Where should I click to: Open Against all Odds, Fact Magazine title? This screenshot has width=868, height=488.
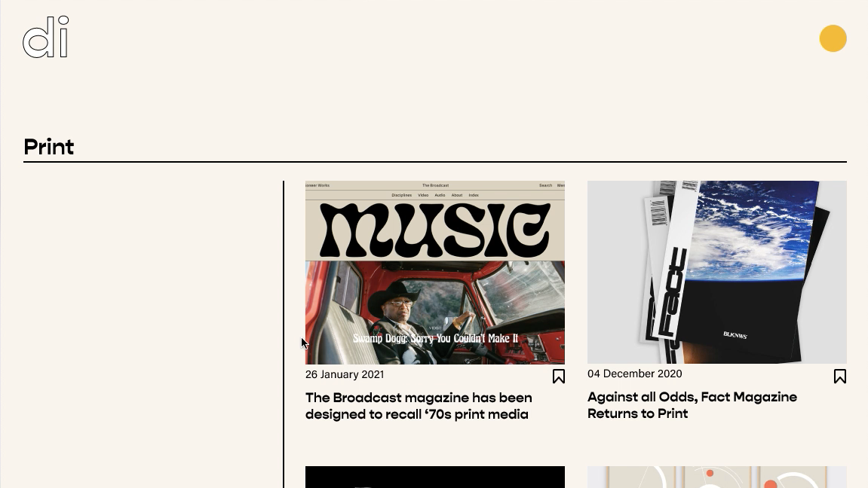[x=692, y=405]
